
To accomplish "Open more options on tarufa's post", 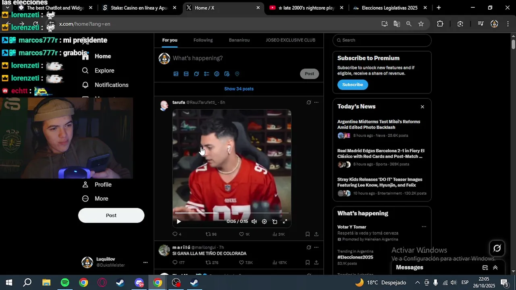I will coord(316,102).
